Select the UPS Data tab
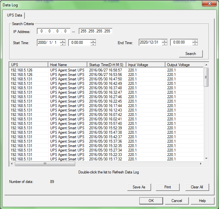This screenshot has width=219, height=209. pyautogui.click(x=15, y=15)
